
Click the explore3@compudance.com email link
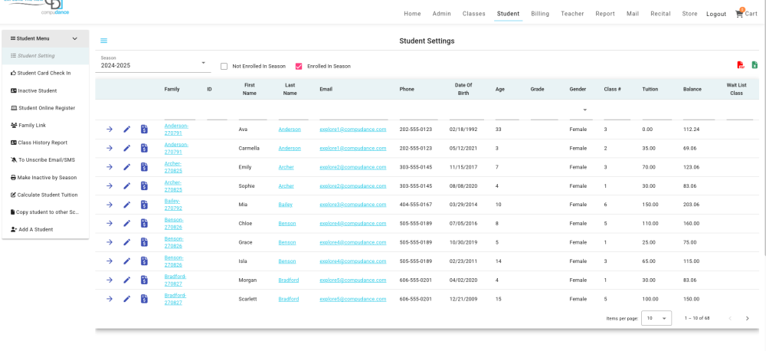[x=352, y=205]
